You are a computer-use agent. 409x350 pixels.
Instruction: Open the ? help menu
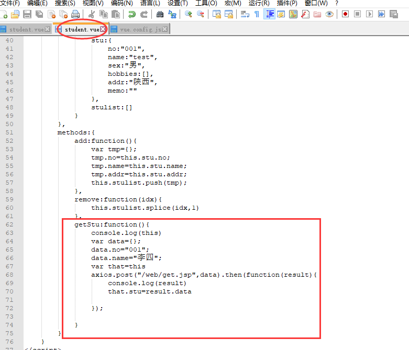tap(337, 3)
